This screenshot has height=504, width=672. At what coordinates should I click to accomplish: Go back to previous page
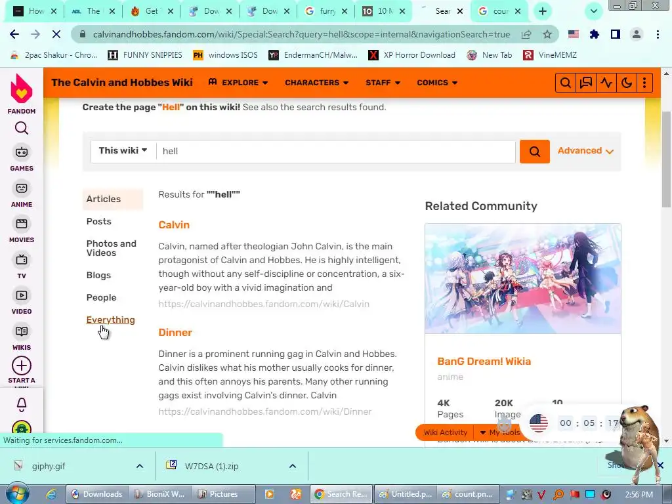(x=14, y=34)
